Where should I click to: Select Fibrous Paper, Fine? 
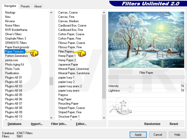(x=70, y=47)
